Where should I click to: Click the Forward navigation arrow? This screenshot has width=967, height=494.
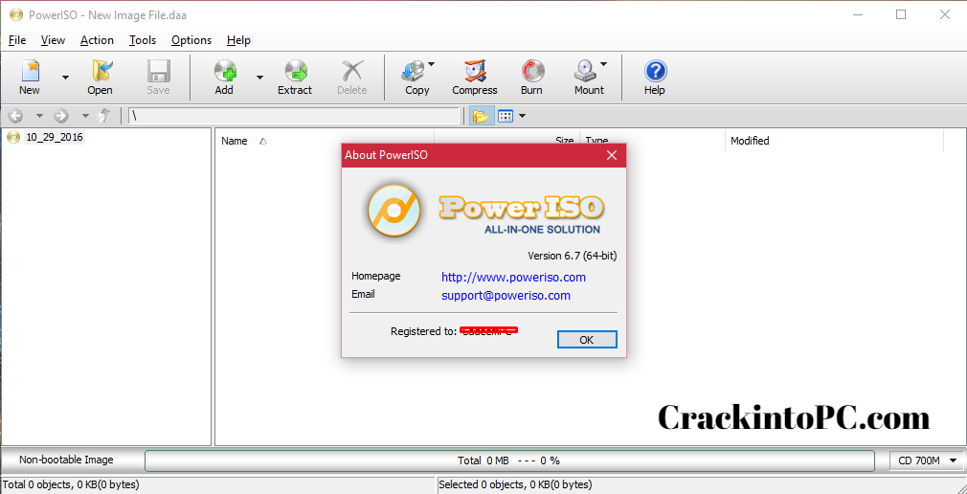pos(61,115)
